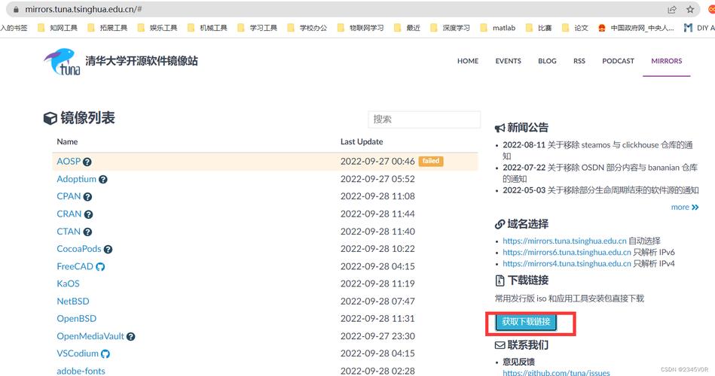Click the 2022-09-28 11:08 CPAN update time

[377, 196]
